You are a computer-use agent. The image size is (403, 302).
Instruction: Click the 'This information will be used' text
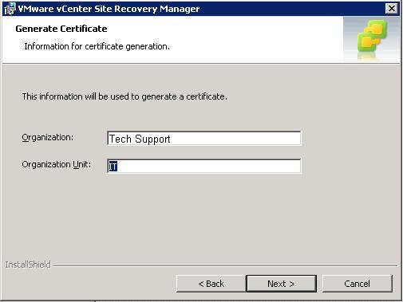pyautogui.click(x=124, y=96)
